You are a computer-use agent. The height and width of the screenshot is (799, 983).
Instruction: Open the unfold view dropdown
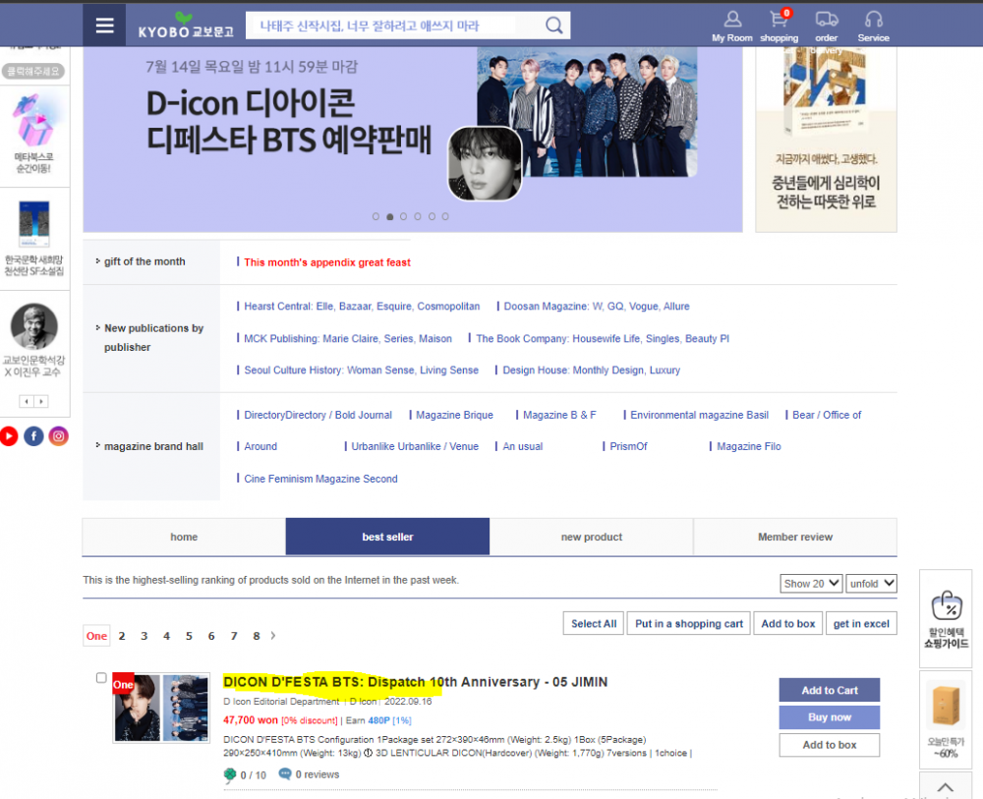871,584
